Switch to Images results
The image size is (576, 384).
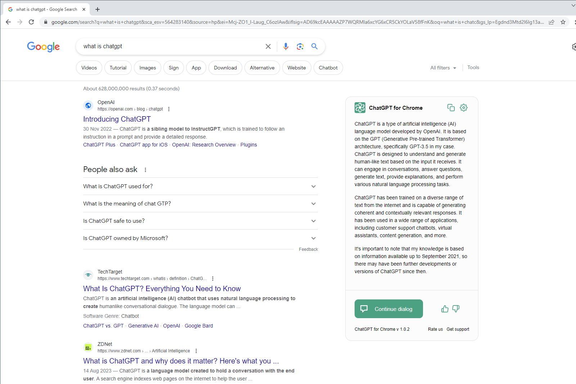tap(148, 68)
